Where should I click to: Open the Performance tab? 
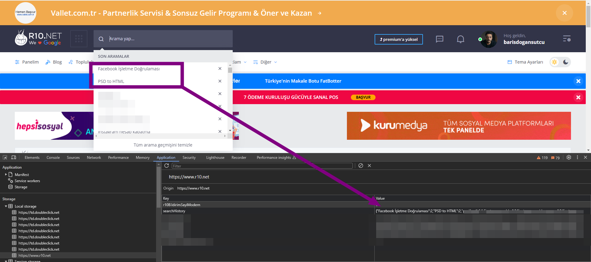pos(119,158)
